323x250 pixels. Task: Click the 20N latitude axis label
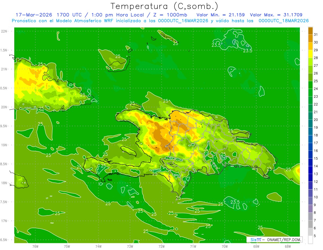[x=4, y=107]
